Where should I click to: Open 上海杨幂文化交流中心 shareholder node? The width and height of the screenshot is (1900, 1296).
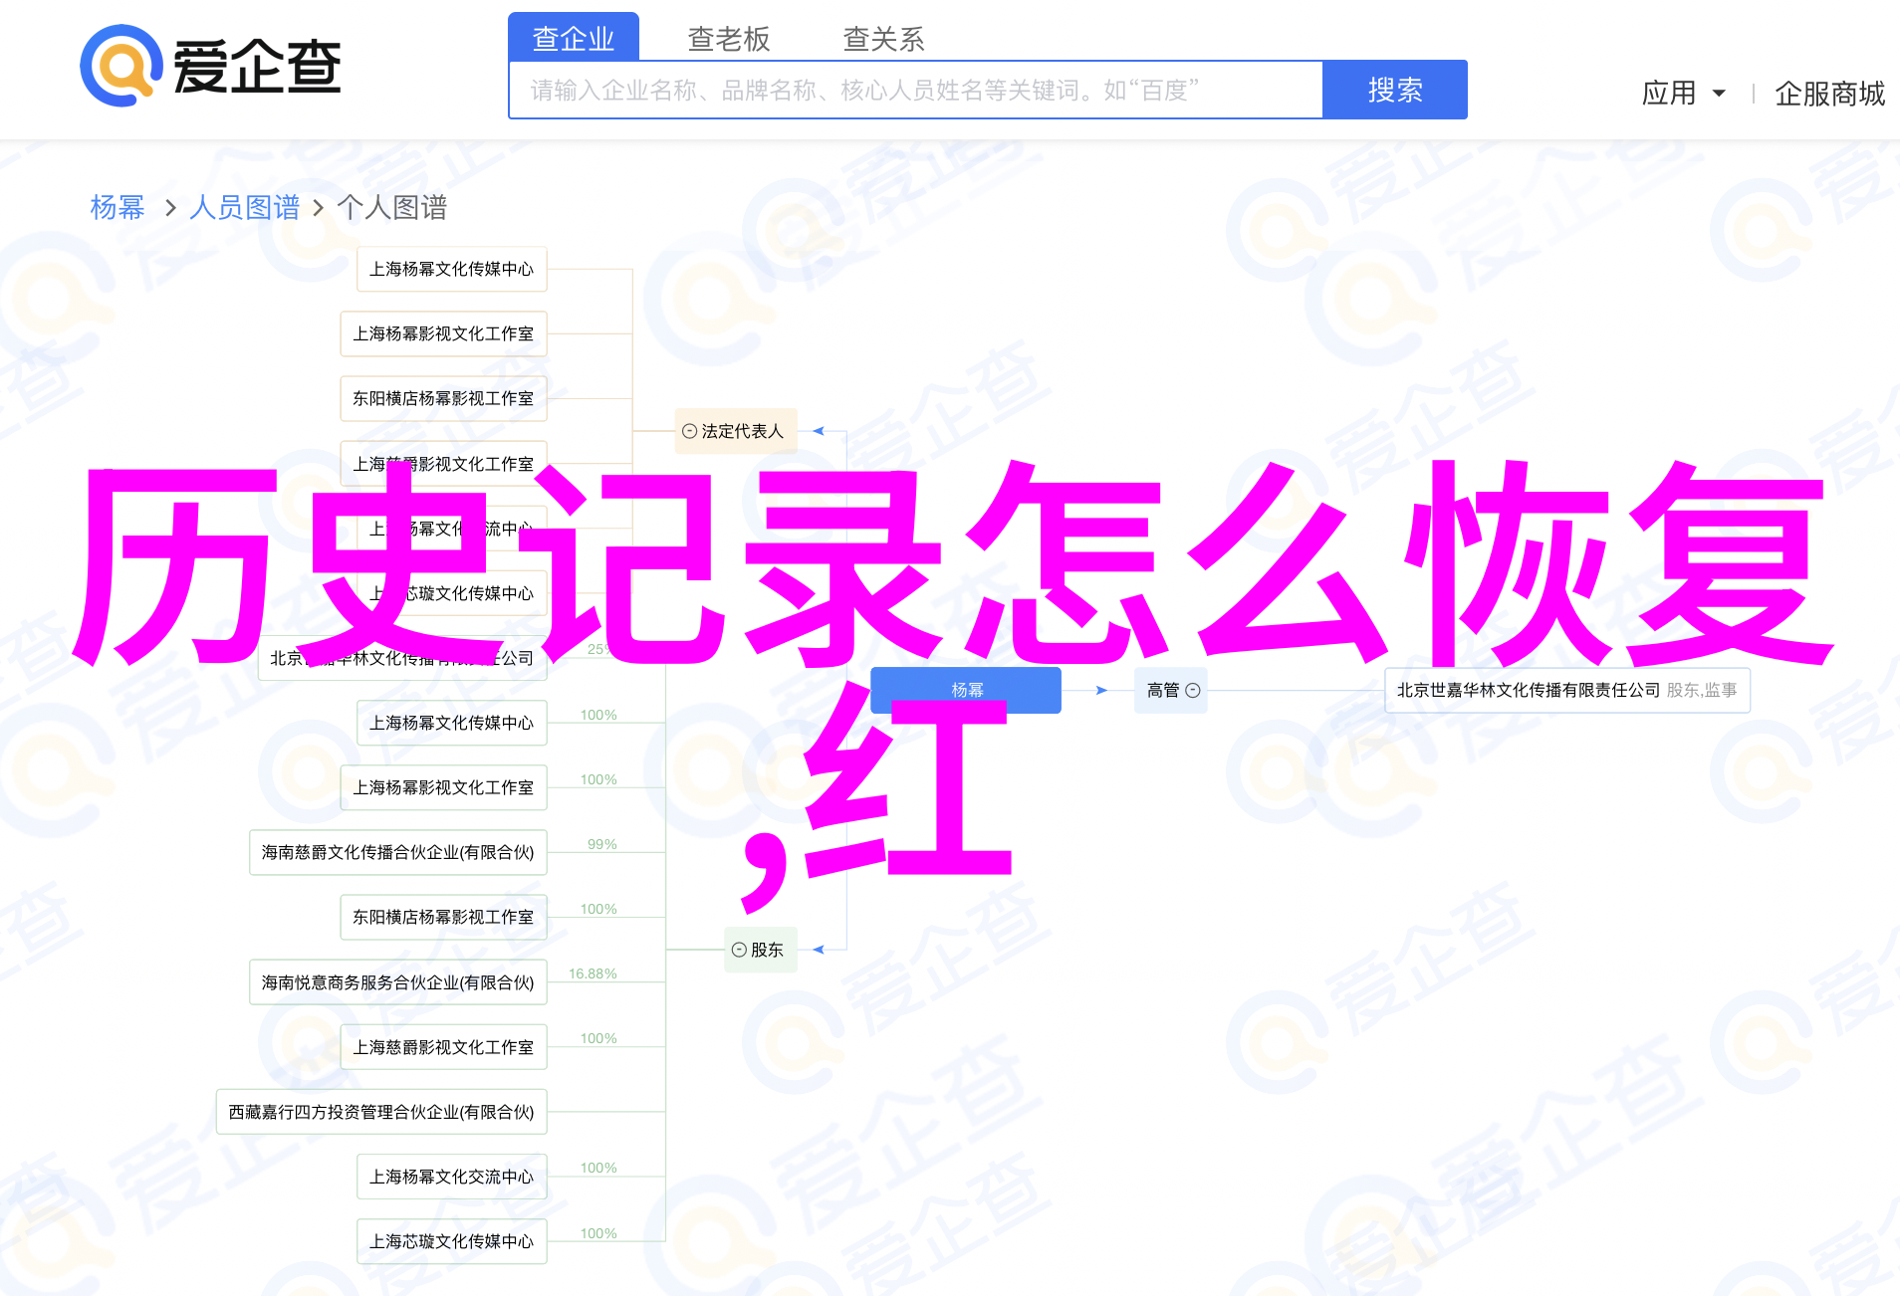click(452, 1177)
